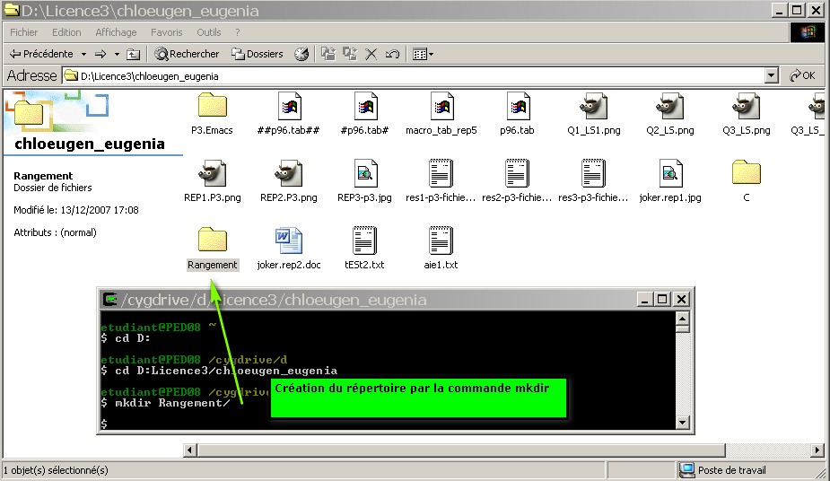Select the REP1.P3.png image icon

pyautogui.click(x=213, y=172)
